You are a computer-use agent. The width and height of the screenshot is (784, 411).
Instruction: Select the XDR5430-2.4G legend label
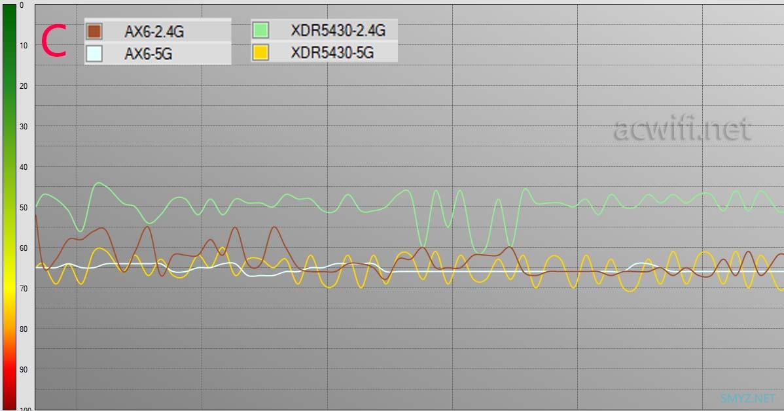point(338,31)
